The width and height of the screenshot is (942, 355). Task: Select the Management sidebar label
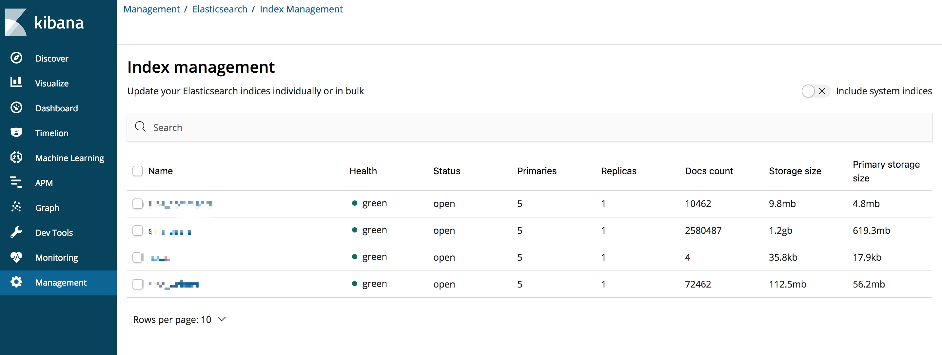(61, 282)
